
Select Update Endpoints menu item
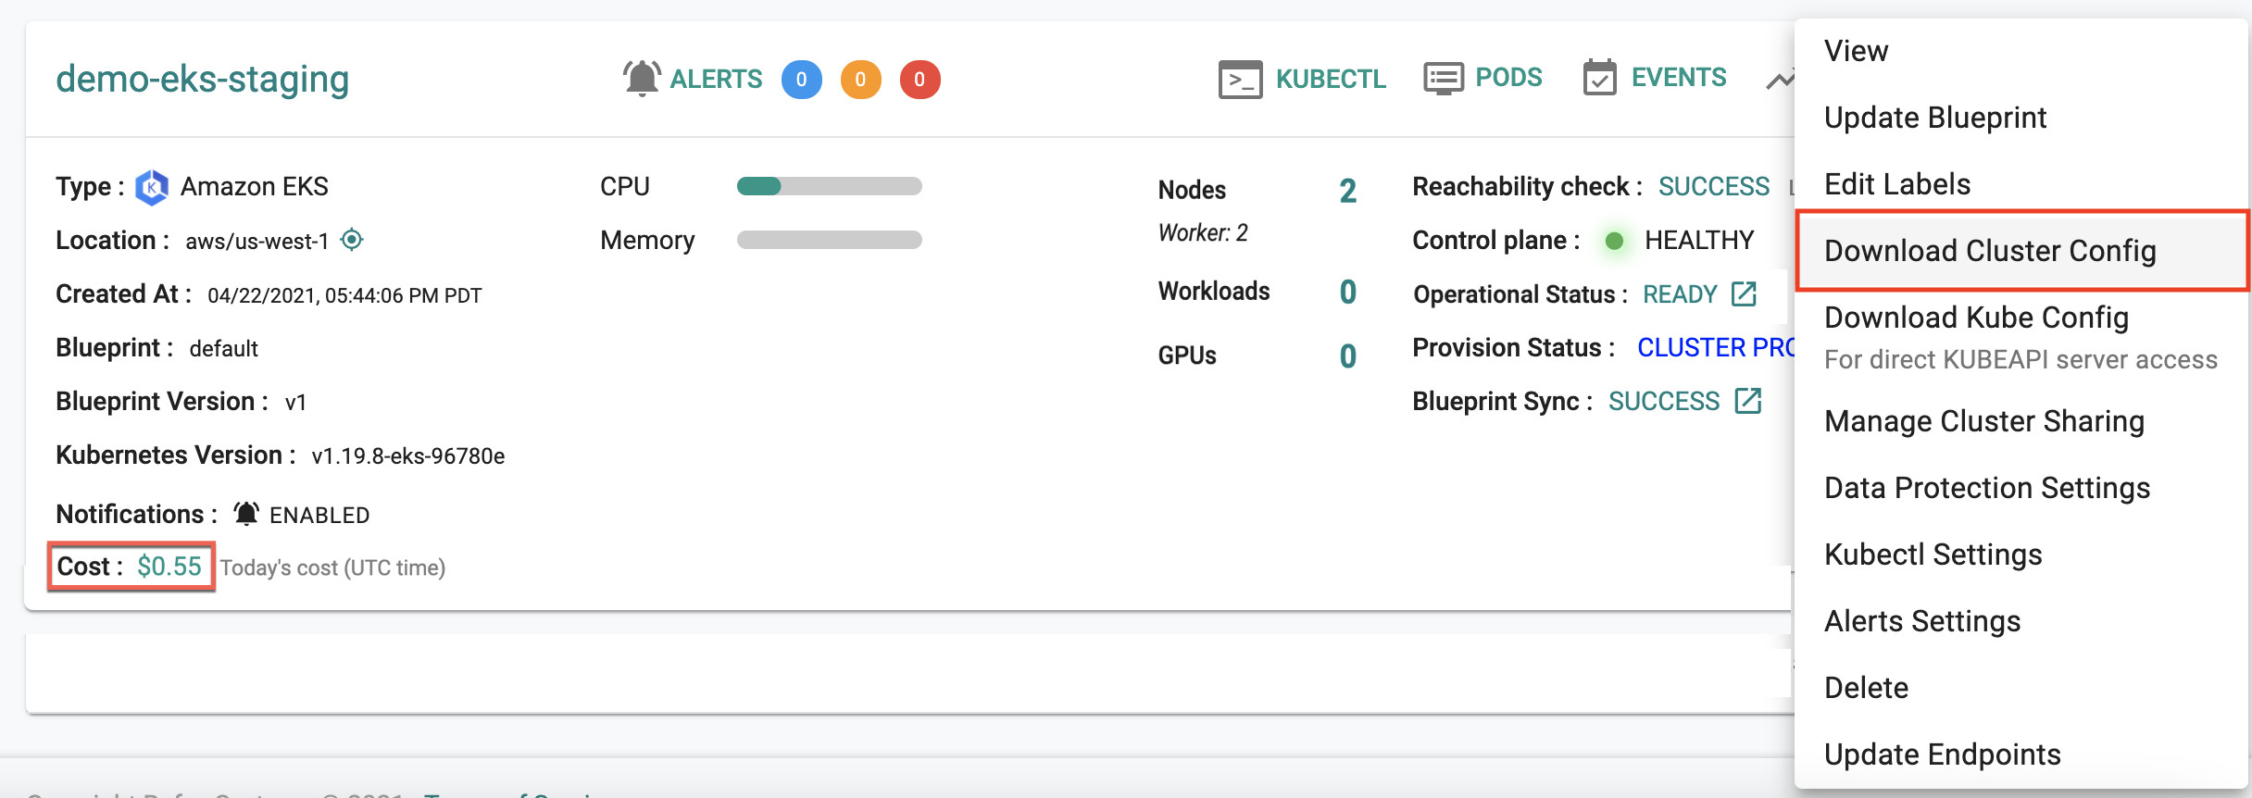pyautogui.click(x=2021, y=754)
